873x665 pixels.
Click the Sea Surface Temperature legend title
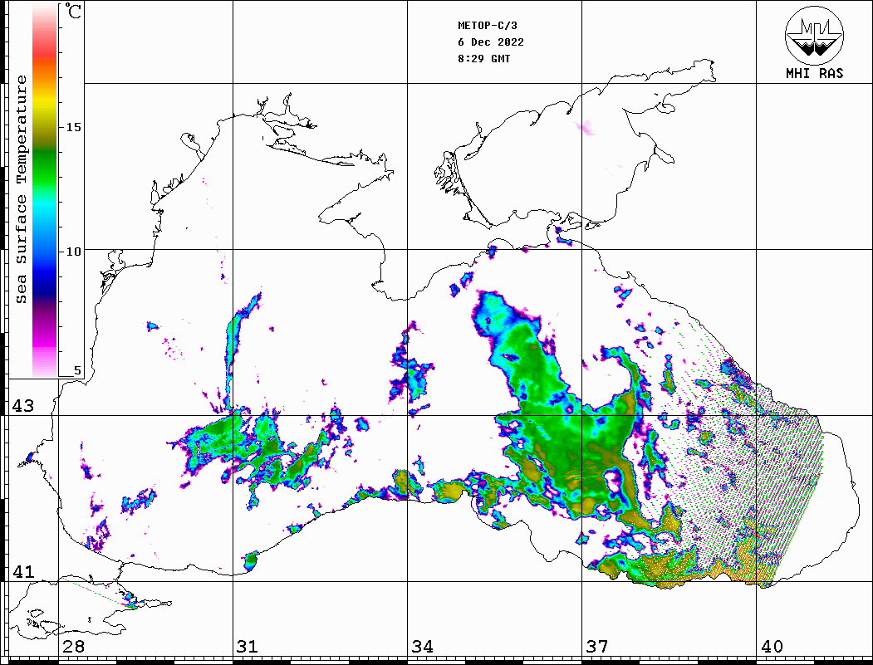coord(21,189)
